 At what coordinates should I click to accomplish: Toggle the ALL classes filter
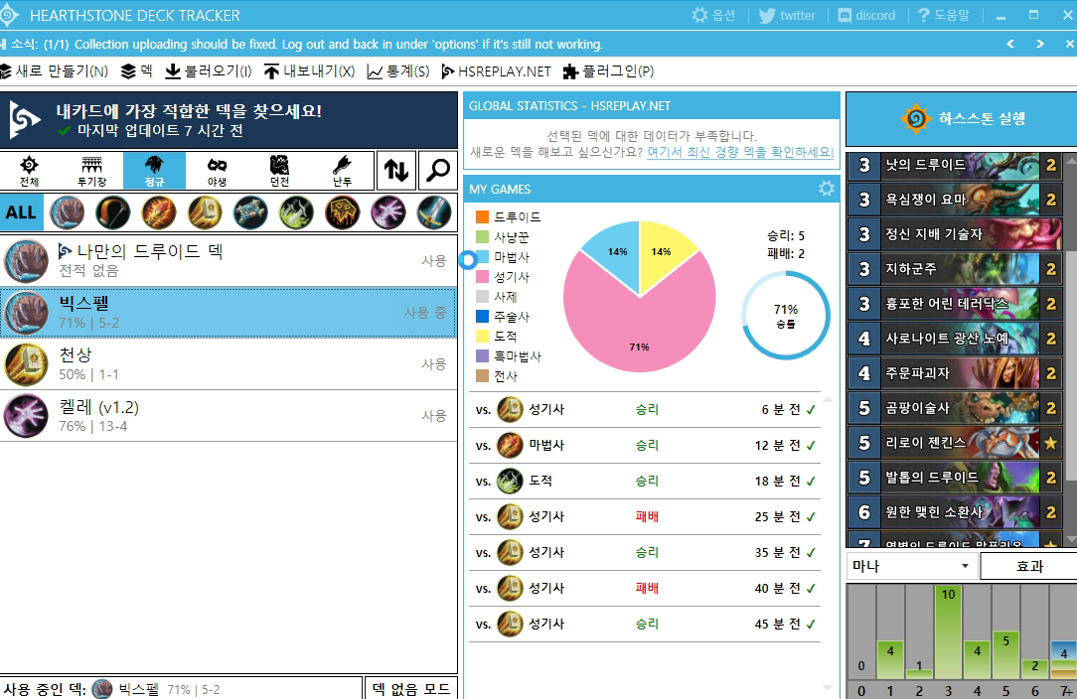coord(21,211)
